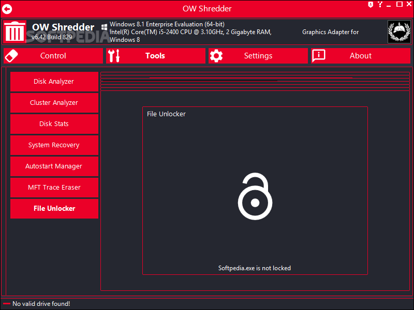Close the OW Shredder window
Image resolution: width=414 pixels, height=310 pixels.
pos(409,4)
